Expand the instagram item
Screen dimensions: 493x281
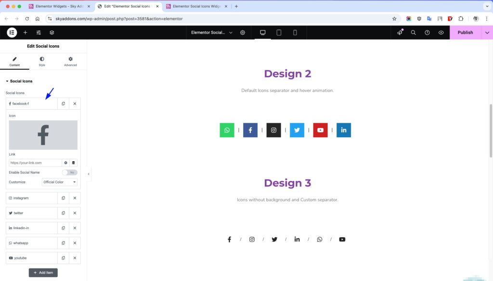pyautogui.click(x=31, y=198)
